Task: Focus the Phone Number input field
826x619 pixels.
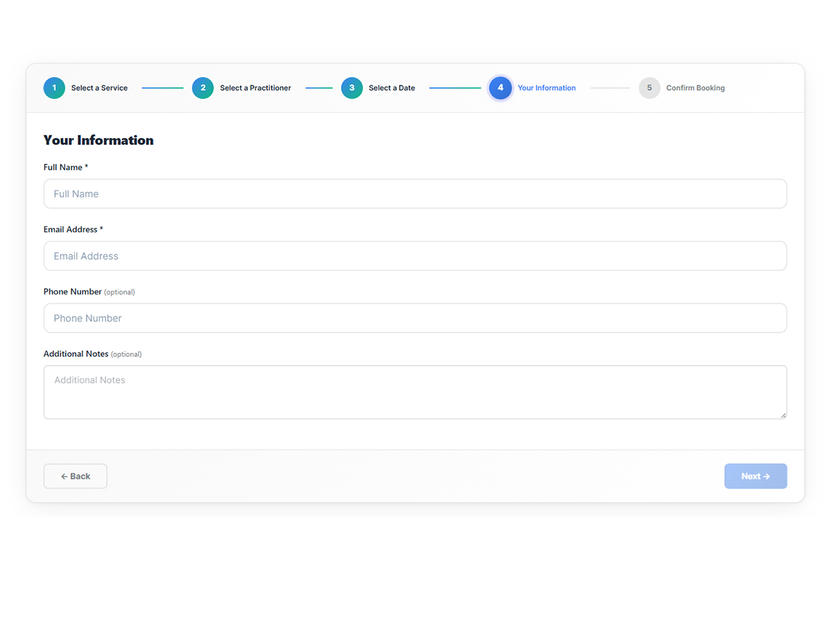Action: 415,318
